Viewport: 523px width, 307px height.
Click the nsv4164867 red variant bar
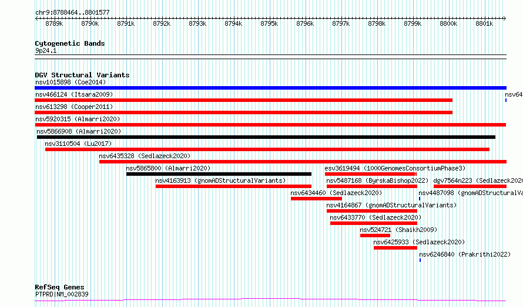372,211
